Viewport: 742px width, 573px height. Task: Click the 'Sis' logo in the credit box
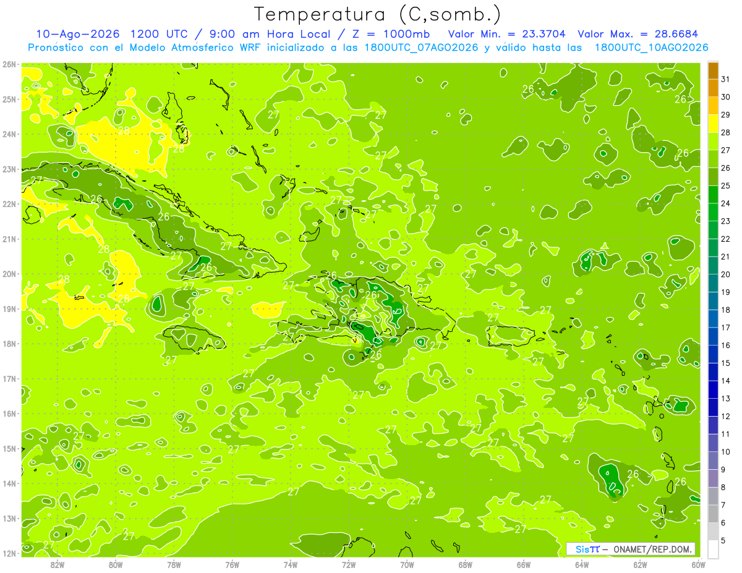coord(587,549)
